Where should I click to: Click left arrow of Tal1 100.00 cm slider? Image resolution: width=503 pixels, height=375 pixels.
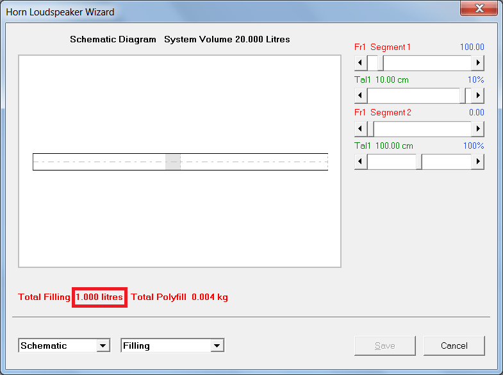361,162
